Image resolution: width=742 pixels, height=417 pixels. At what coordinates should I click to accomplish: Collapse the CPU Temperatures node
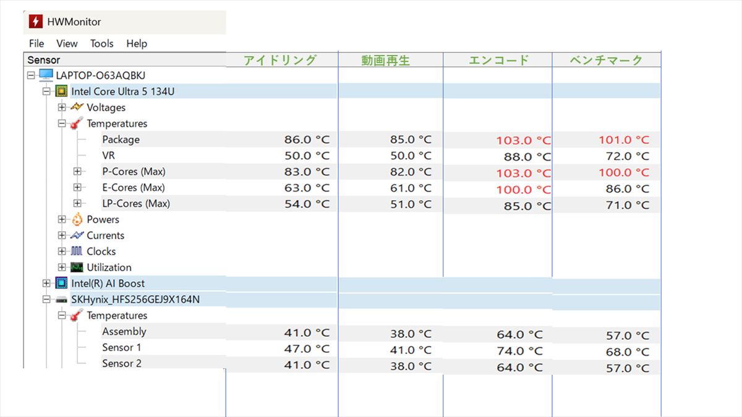pyautogui.click(x=62, y=124)
